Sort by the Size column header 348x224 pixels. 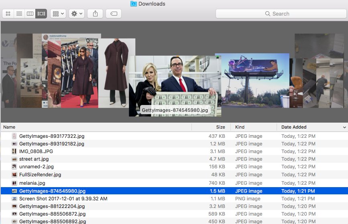point(211,127)
